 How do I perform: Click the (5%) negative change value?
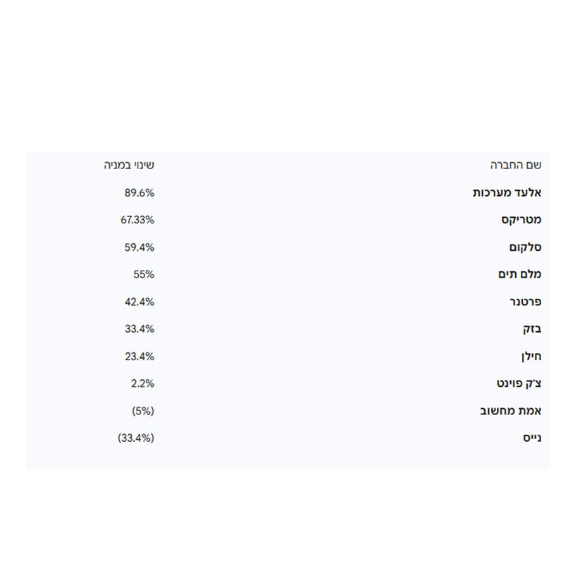click(x=143, y=411)
